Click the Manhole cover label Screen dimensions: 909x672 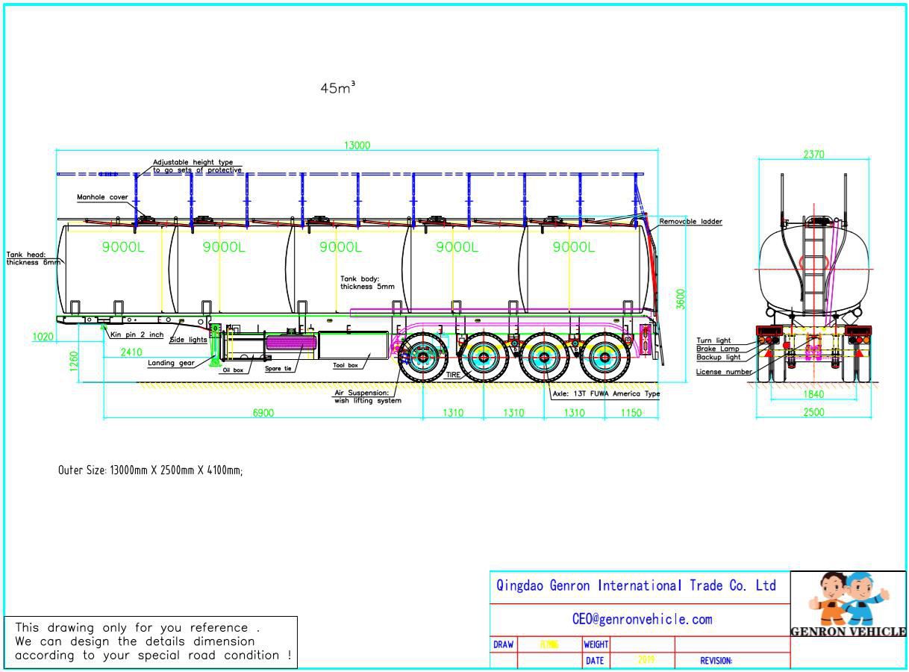(x=102, y=198)
